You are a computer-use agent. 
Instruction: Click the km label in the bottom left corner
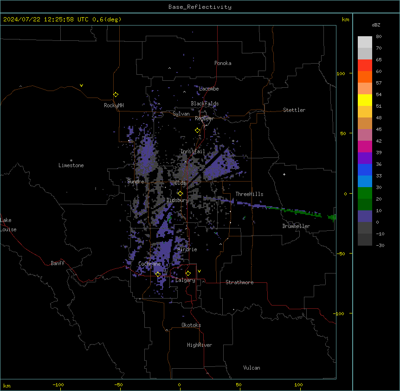click(x=7, y=386)
